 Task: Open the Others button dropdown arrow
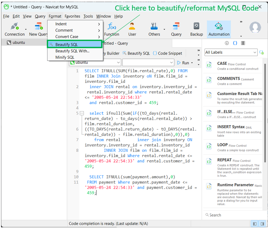coord(164,30)
